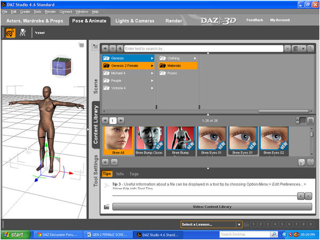Click the thumbnail size stepper arrows

(x=298, y=120)
